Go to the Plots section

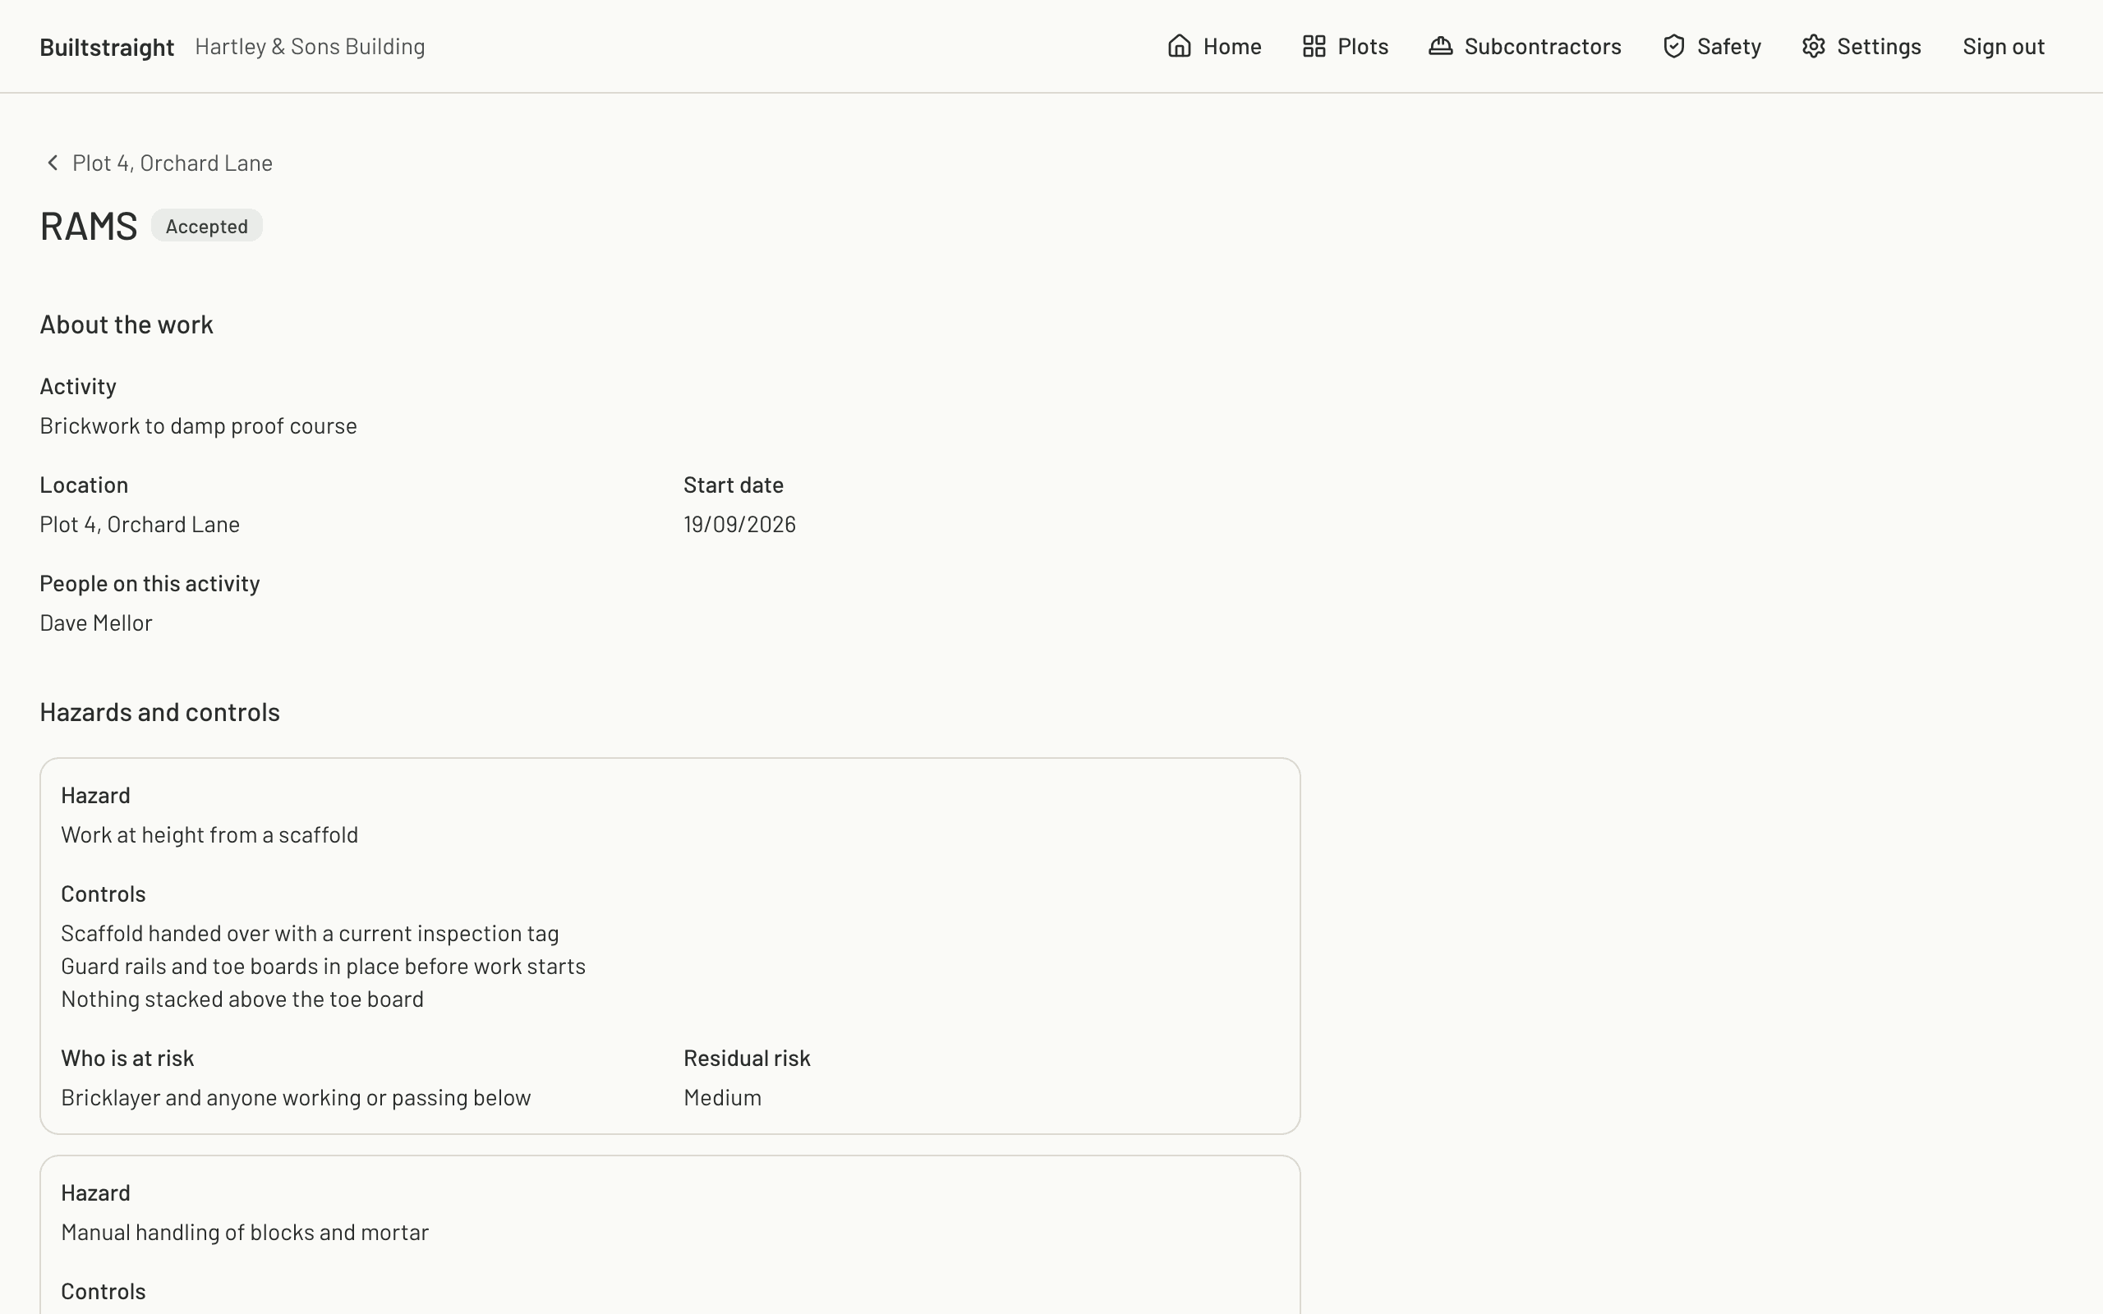pos(1346,46)
